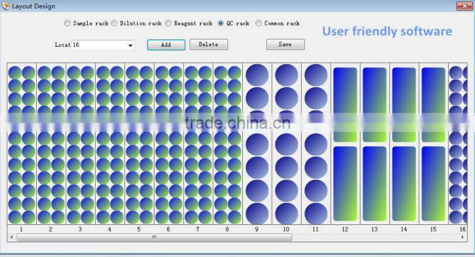Select the QC rack radio button

tap(221, 24)
